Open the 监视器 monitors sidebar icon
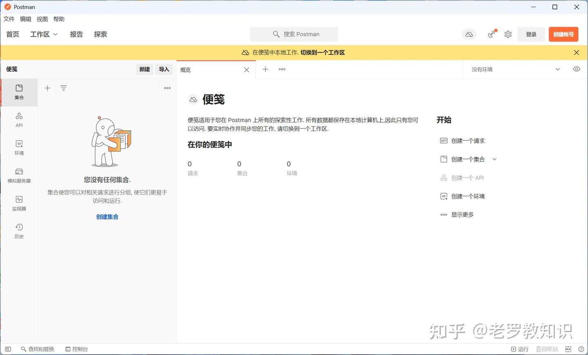Image resolution: width=588 pixels, height=355 pixels. coord(19,203)
